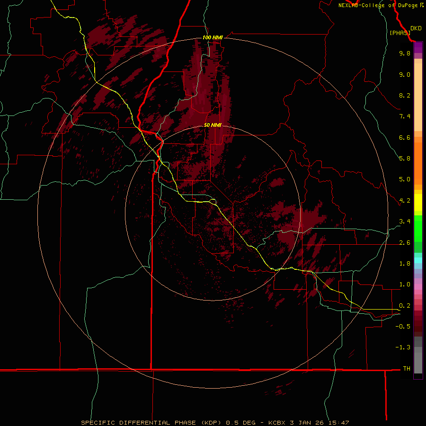Click the 1.0 scale value
Screen dimensions: 426x426
pyautogui.click(x=405, y=284)
